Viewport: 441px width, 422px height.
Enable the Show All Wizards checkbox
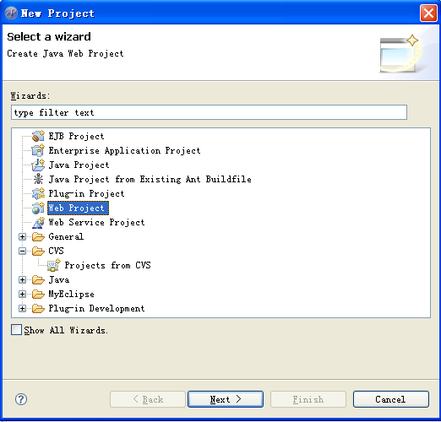[x=16, y=330]
